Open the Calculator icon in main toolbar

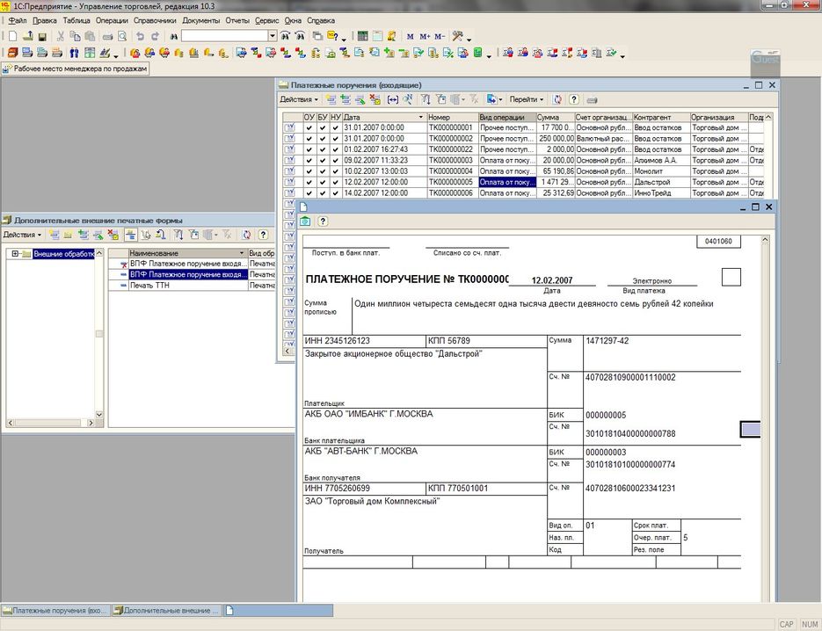(362, 36)
